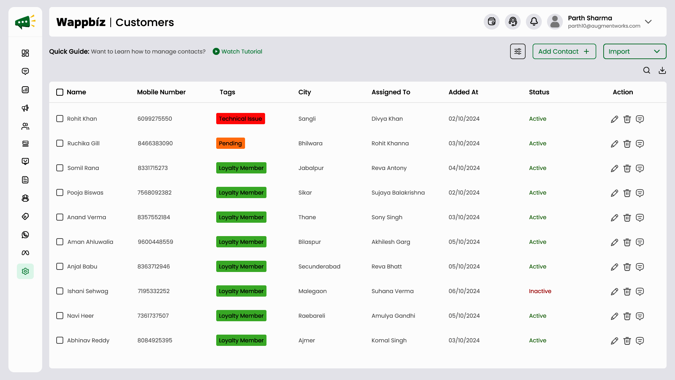Viewport: 675px width, 380px height.
Task: Open the headset support icon
Action: tap(513, 22)
